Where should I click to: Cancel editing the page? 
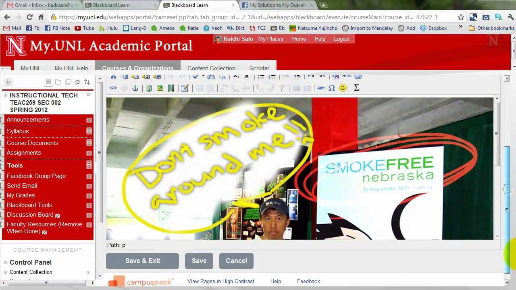[x=236, y=261]
